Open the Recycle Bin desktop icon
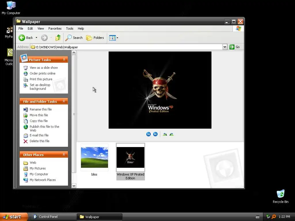 (x=281, y=197)
